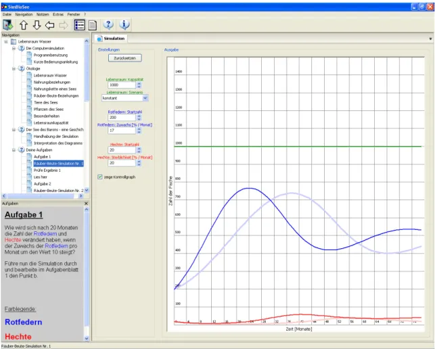
Task: Click the exit program door icon
Action: click(x=8, y=25)
